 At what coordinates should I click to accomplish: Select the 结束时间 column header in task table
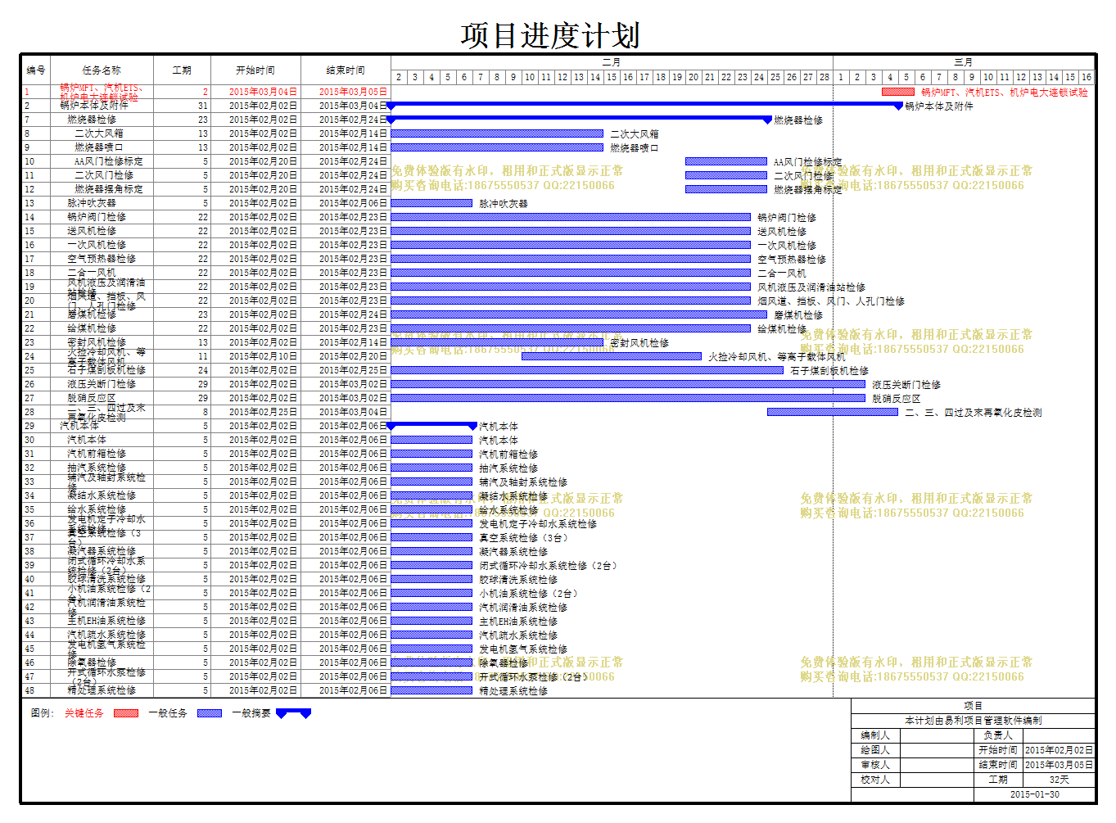click(346, 70)
